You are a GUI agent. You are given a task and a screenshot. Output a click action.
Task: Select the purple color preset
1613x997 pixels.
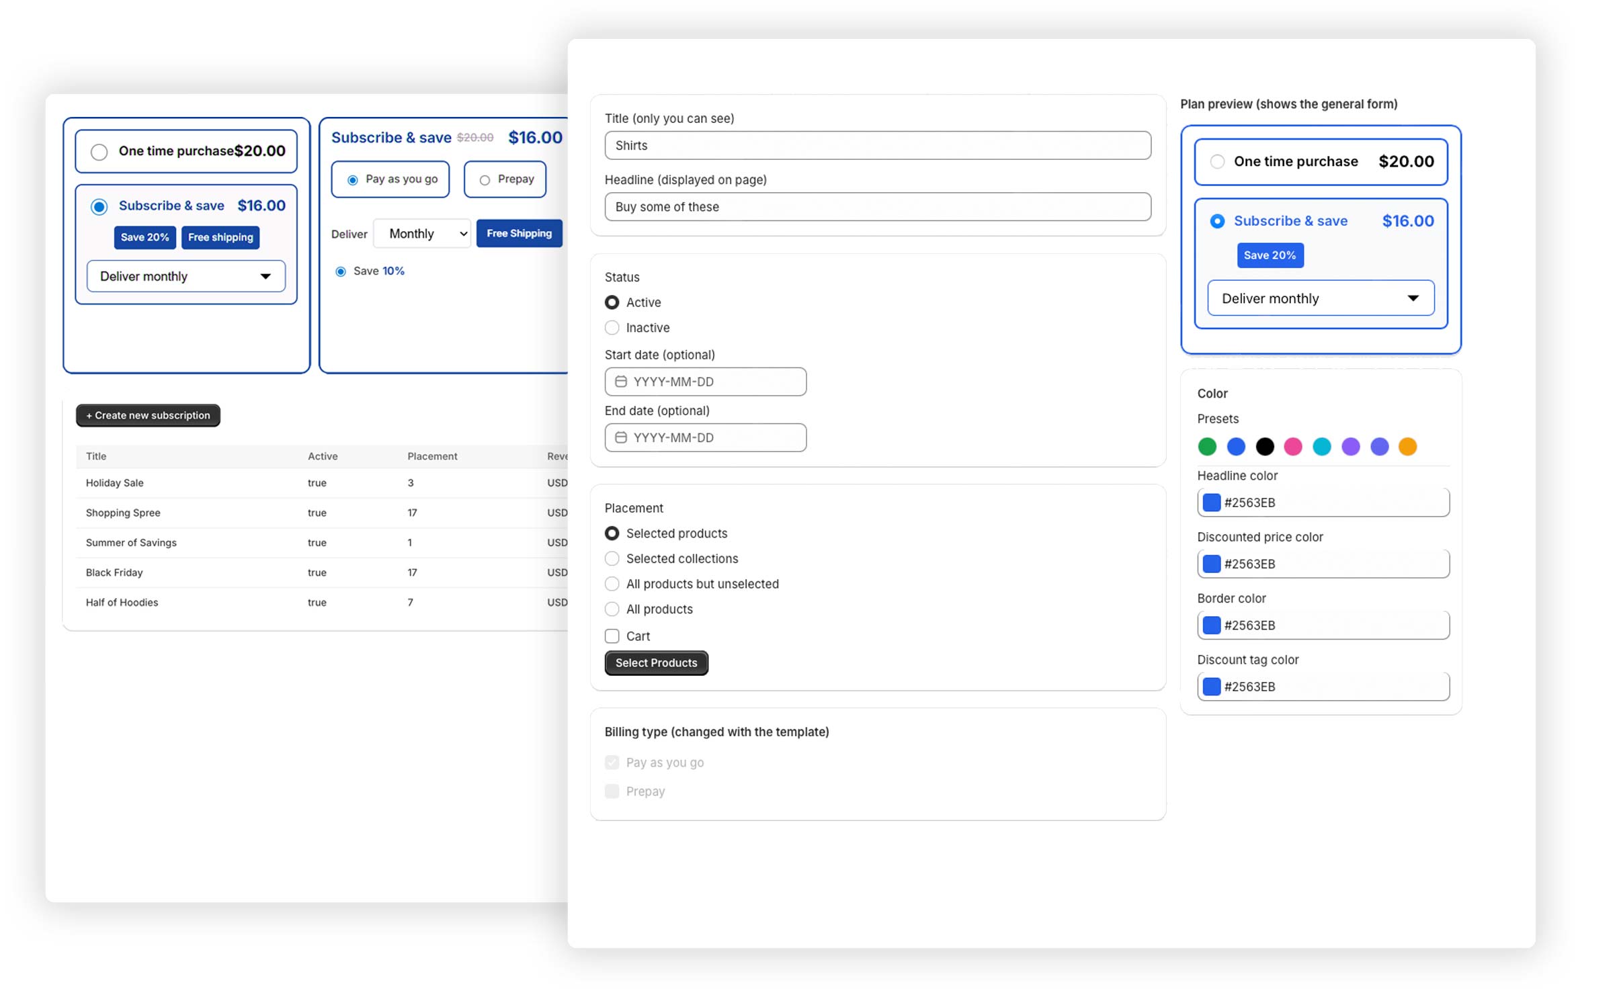click(1351, 447)
